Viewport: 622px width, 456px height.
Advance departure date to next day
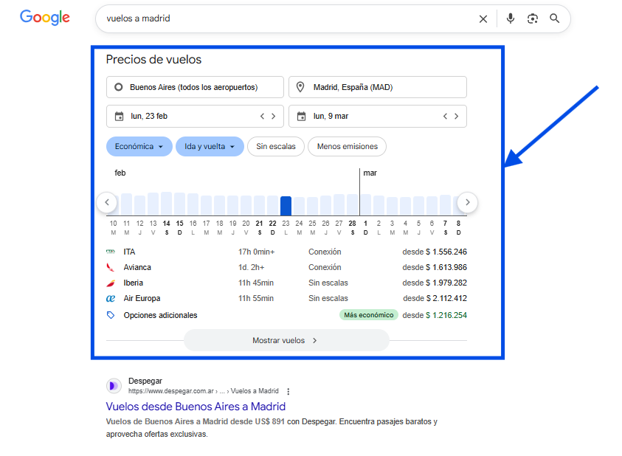pyautogui.click(x=273, y=116)
